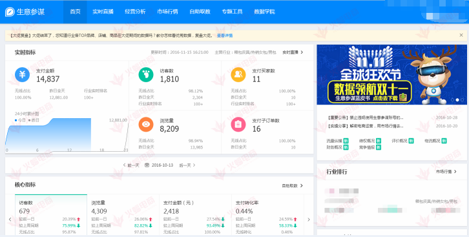
Task: Click the 查看详情 link in the notice
Action: coord(225,36)
